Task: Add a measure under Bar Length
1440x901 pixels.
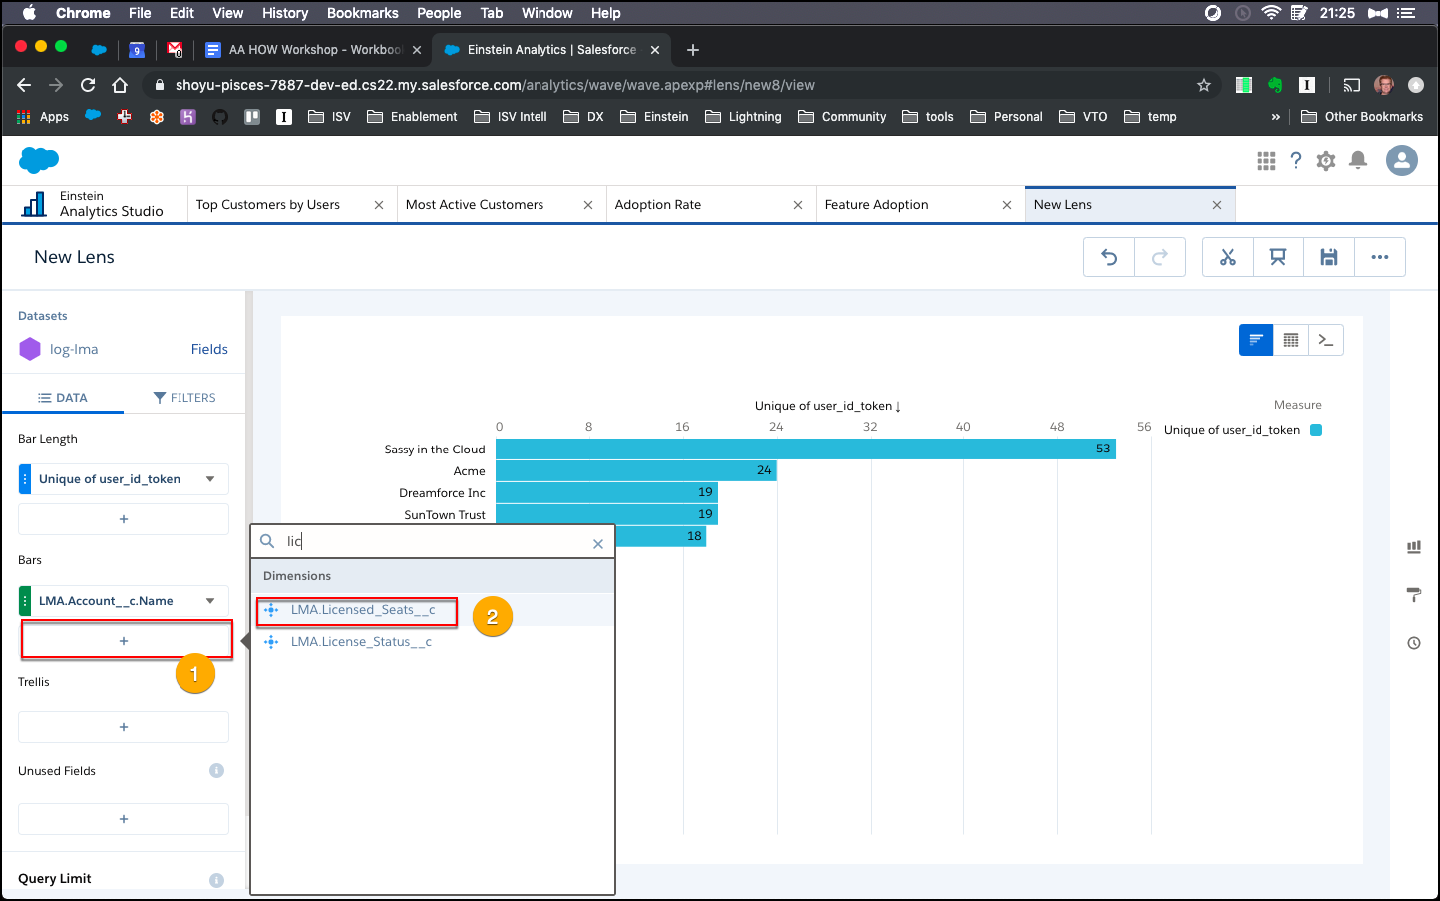Action: 124,519
